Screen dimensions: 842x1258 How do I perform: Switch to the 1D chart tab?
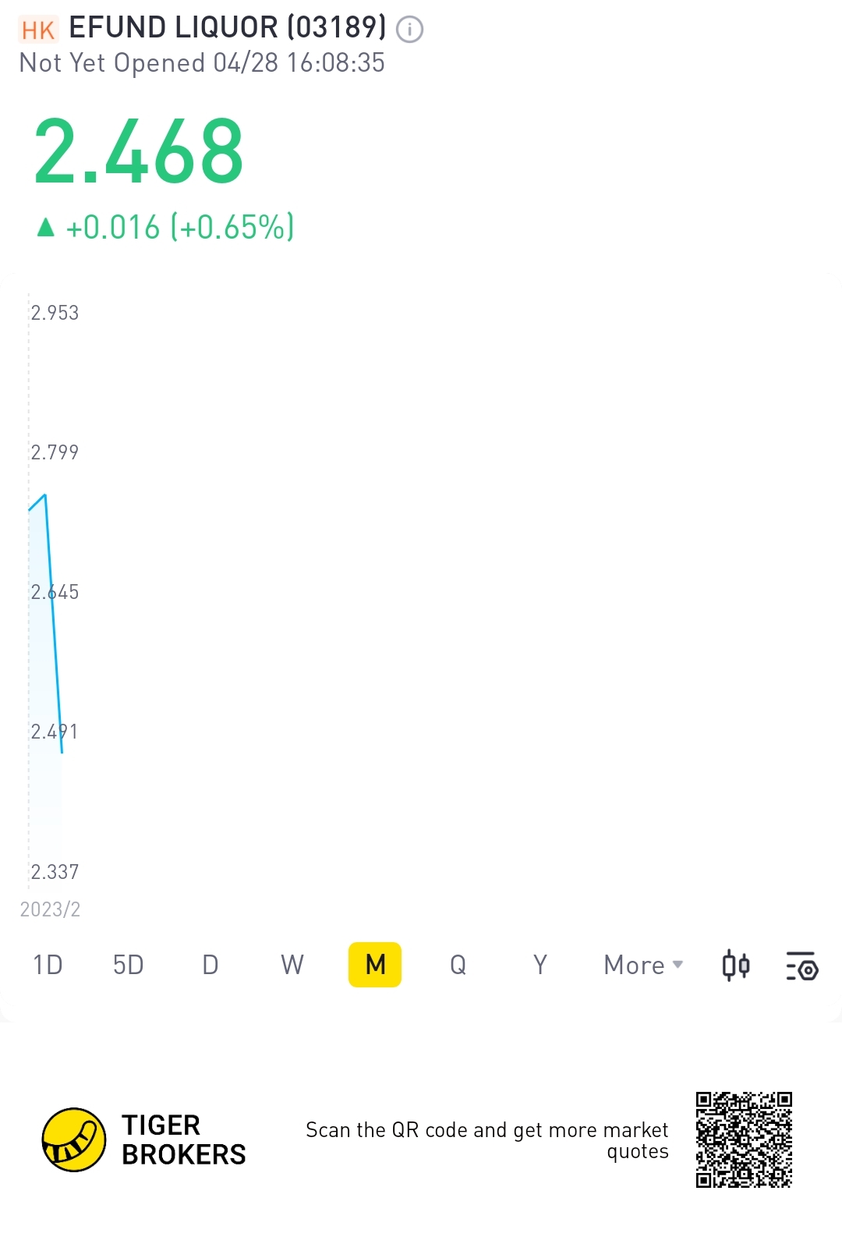coord(48,966)
